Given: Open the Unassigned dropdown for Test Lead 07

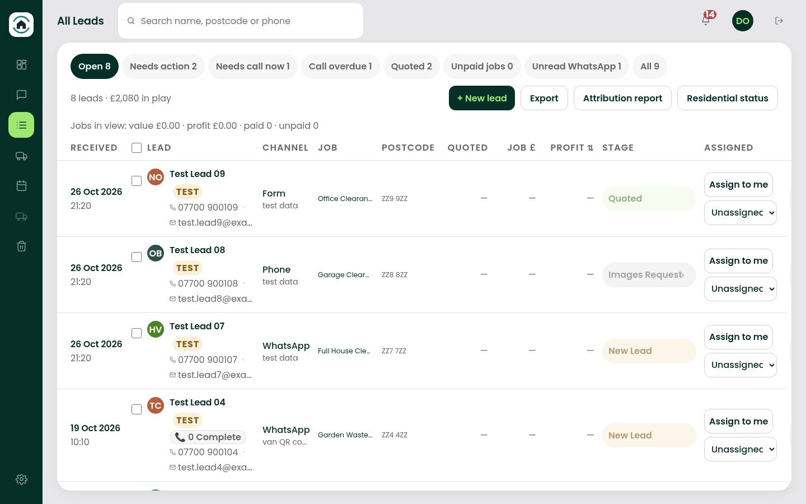Looking at the screenshot, I should click(741, 365).
